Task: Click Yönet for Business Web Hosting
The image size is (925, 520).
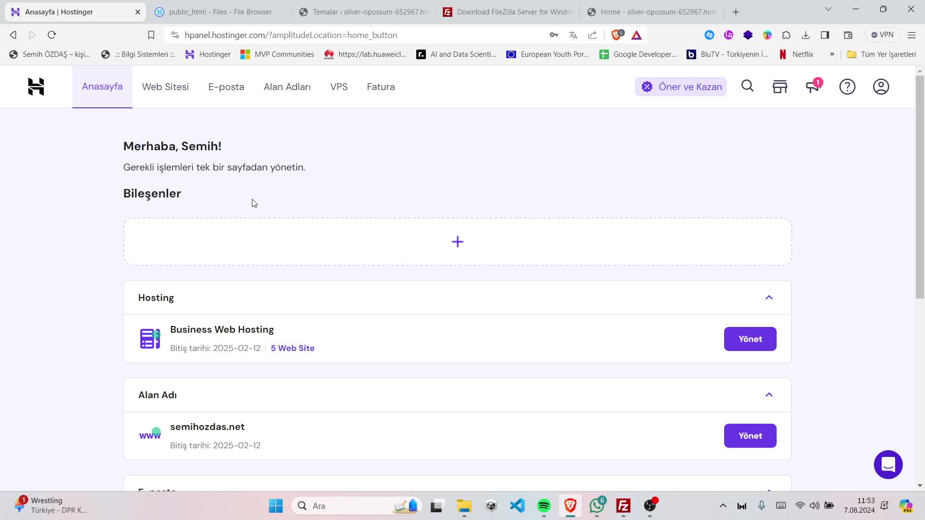Action: click(x=750, y=339)
